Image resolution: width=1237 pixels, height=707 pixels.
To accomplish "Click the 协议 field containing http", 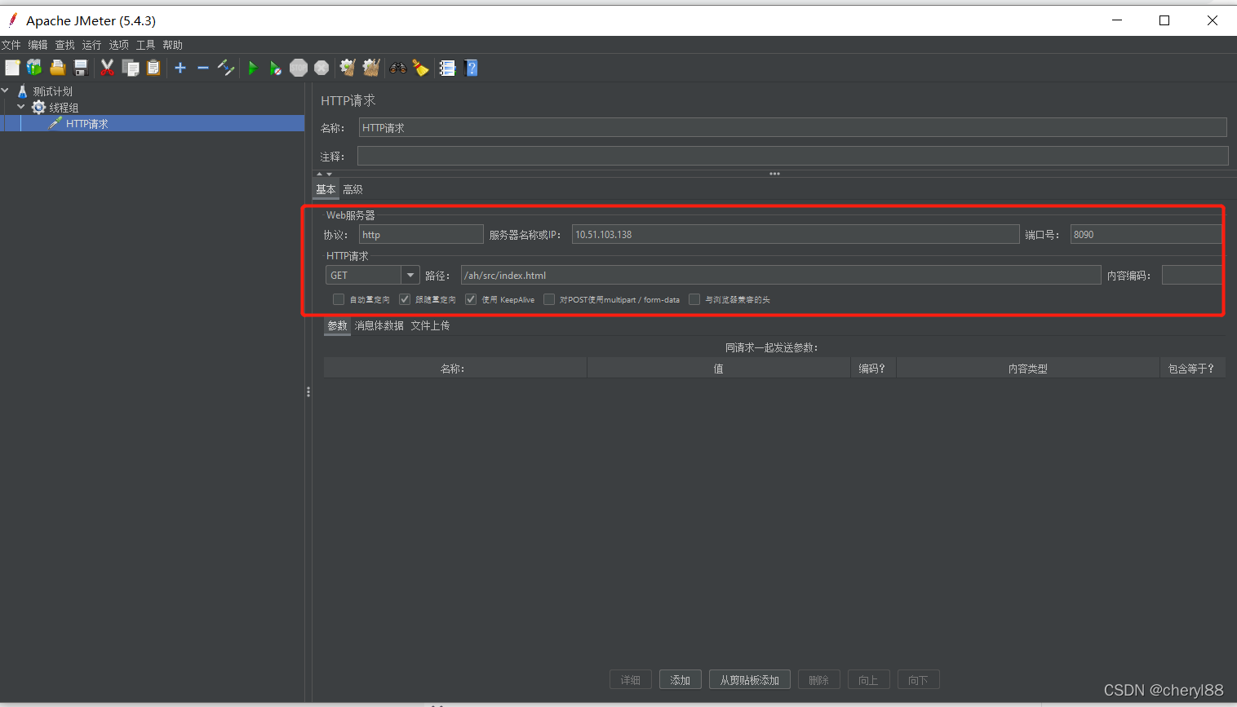I will point(421,234).
